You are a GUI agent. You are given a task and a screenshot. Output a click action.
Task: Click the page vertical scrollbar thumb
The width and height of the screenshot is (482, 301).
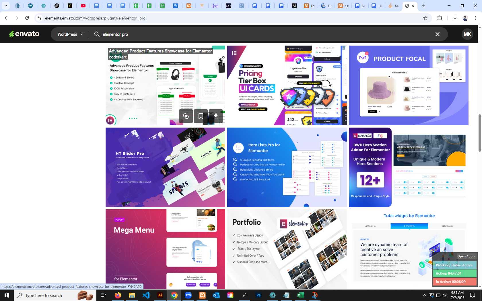(x=479, y=133)
